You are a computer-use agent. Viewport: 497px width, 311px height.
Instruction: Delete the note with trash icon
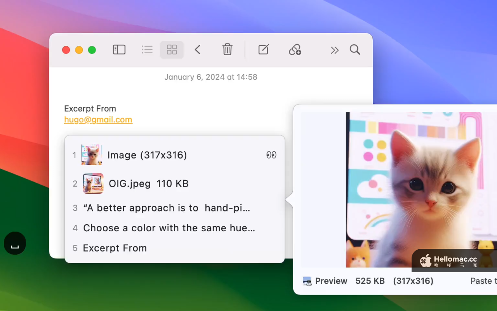pos(227,50)
